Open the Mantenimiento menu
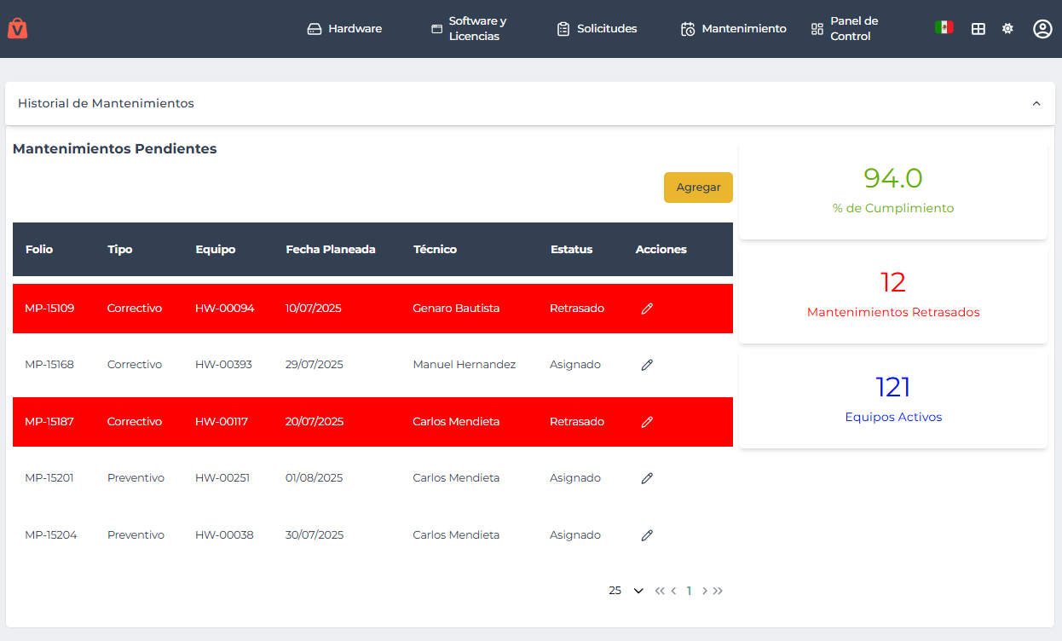This screenshot has height=641, width=1062. click(x=733, y=29)
